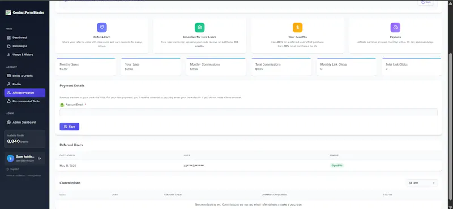Click the green icon beside Account Email
Image resolution: width=453 pixels, height=209 pixels.
point(62,104)
